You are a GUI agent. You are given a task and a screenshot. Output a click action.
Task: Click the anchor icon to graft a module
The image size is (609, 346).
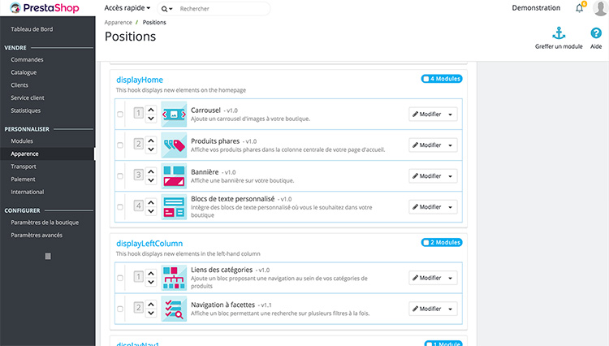[x=559, y=33]
